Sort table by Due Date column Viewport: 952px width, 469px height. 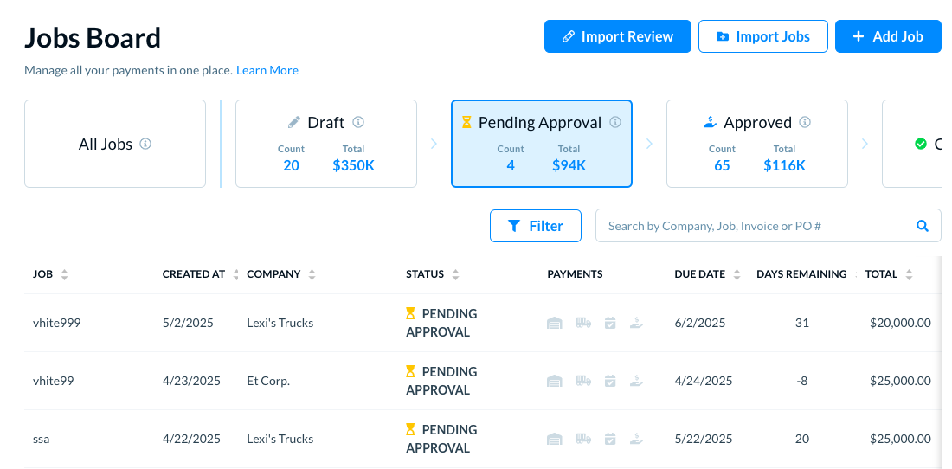737,274
